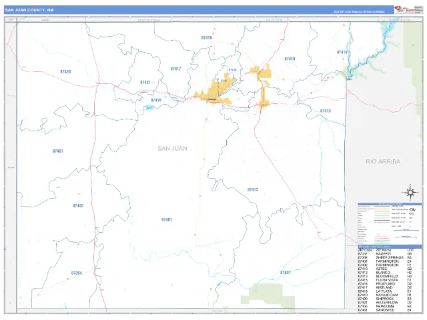Click ZIP code label 87412 on map
The height and width of the screenshot is (320, 427).
click(x=326, y=111)
